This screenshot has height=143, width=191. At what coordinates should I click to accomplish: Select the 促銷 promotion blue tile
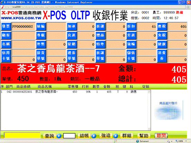(x=71, y=44)
